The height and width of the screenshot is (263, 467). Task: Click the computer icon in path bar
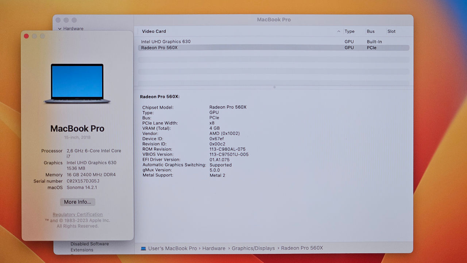[143, 248]
